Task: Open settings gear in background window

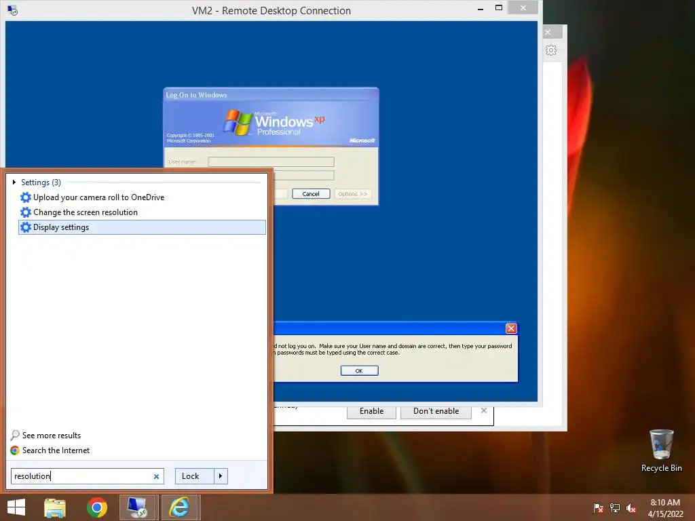Action: point(551,50)
